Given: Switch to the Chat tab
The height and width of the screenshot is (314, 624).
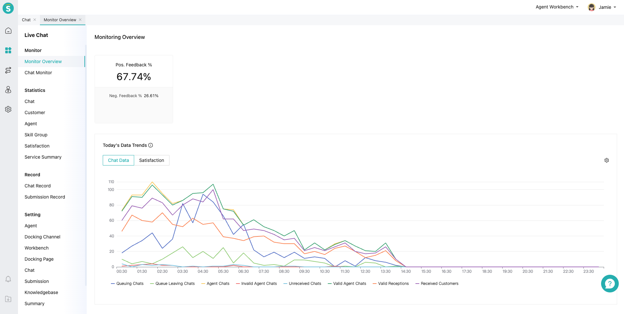Looking at the screenshot, I should [x=26, y=20].
